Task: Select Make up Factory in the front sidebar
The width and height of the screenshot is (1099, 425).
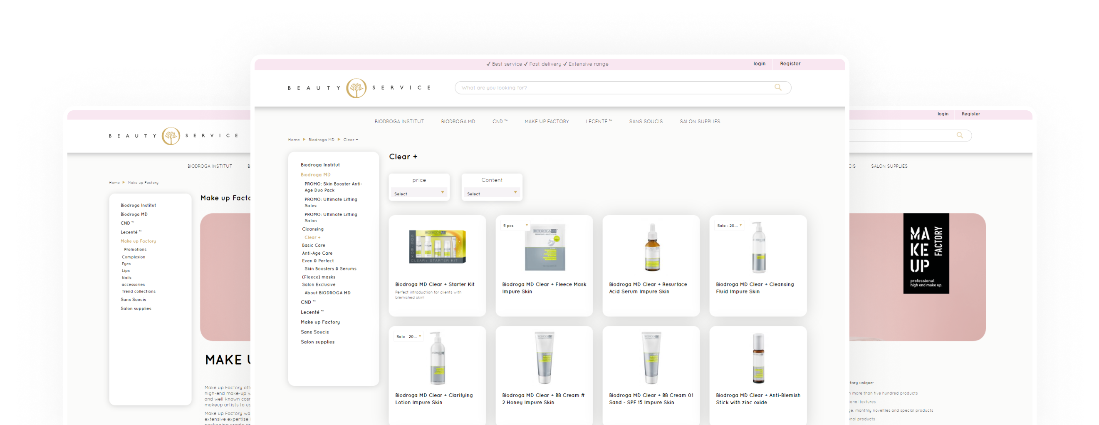Action: pos(320,322)
